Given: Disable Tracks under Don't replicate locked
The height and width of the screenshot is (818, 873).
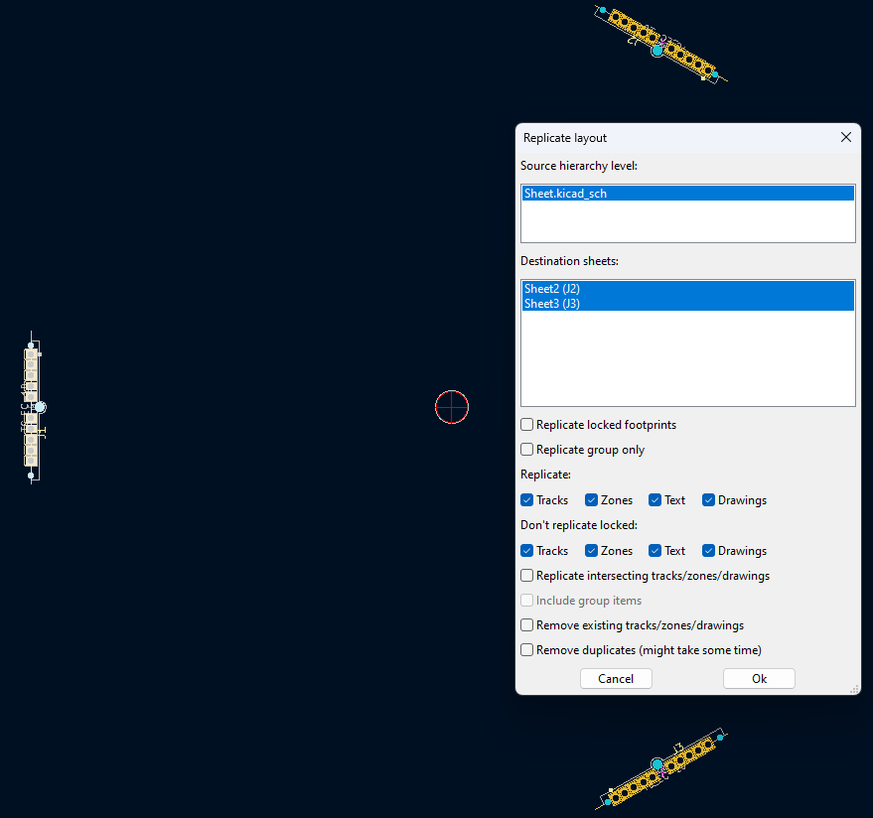Looking at the screenshot, I should click(526, 550).
